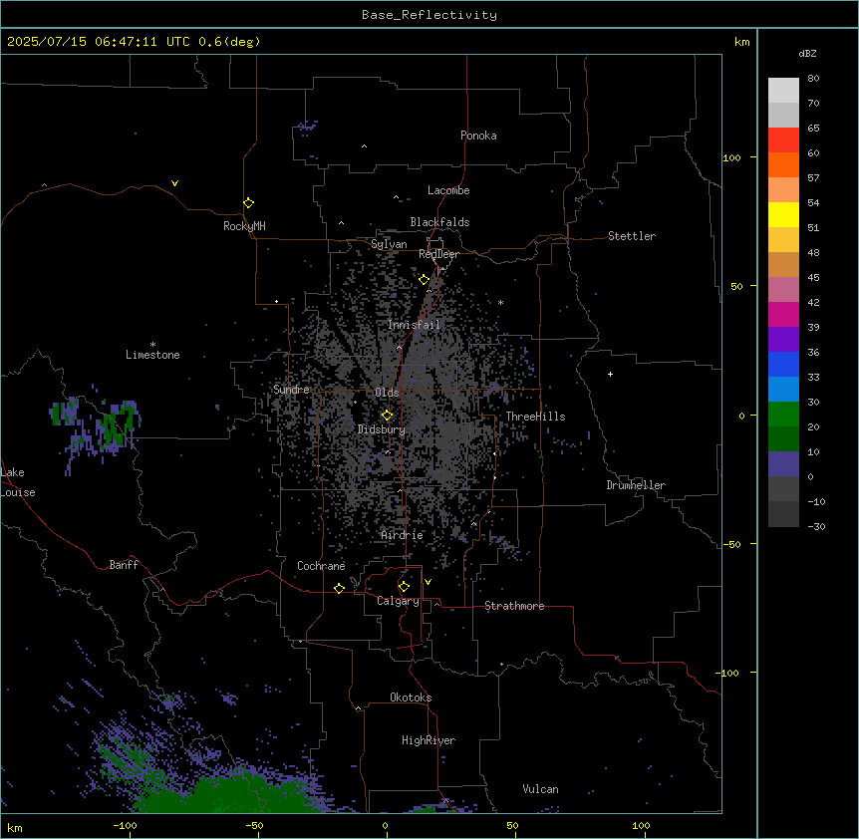Click the Sundre label
The width and height of the screenshot is (859, 839).
pos(291,390)
